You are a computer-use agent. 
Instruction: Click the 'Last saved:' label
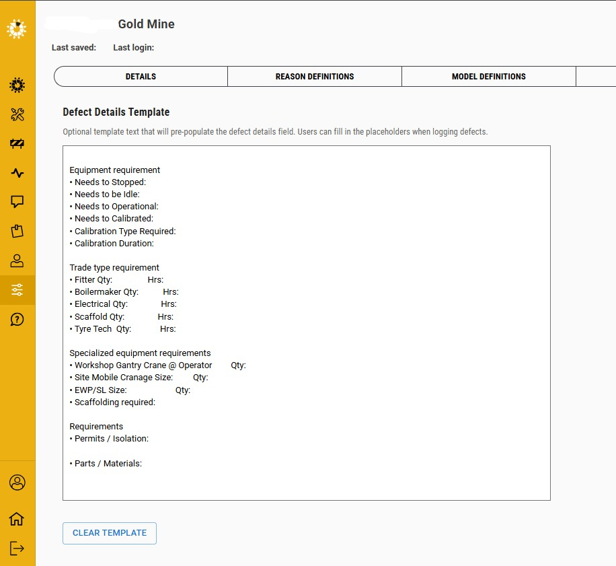[x=74, y=48]
